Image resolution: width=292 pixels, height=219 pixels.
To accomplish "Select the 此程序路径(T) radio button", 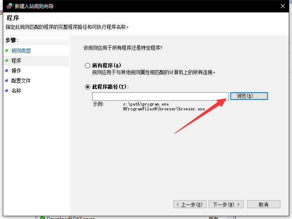I will [x=87, y=87].
